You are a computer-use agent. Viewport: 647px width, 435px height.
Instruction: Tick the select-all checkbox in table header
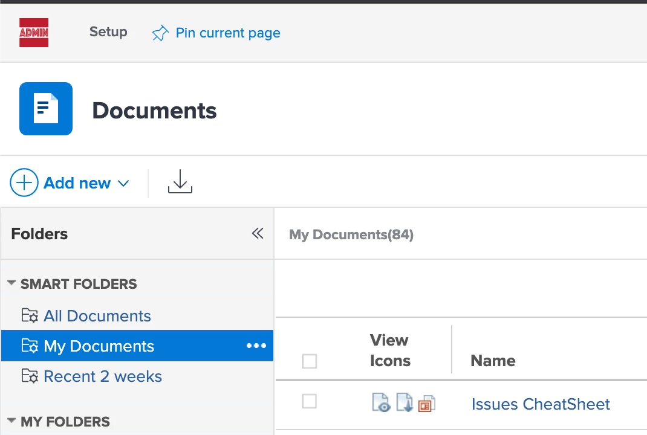click(310, 361)
